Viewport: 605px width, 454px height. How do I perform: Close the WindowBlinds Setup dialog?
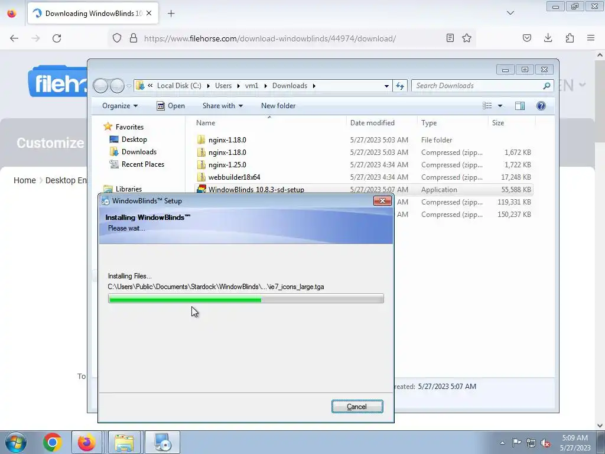tap(382, 201)
